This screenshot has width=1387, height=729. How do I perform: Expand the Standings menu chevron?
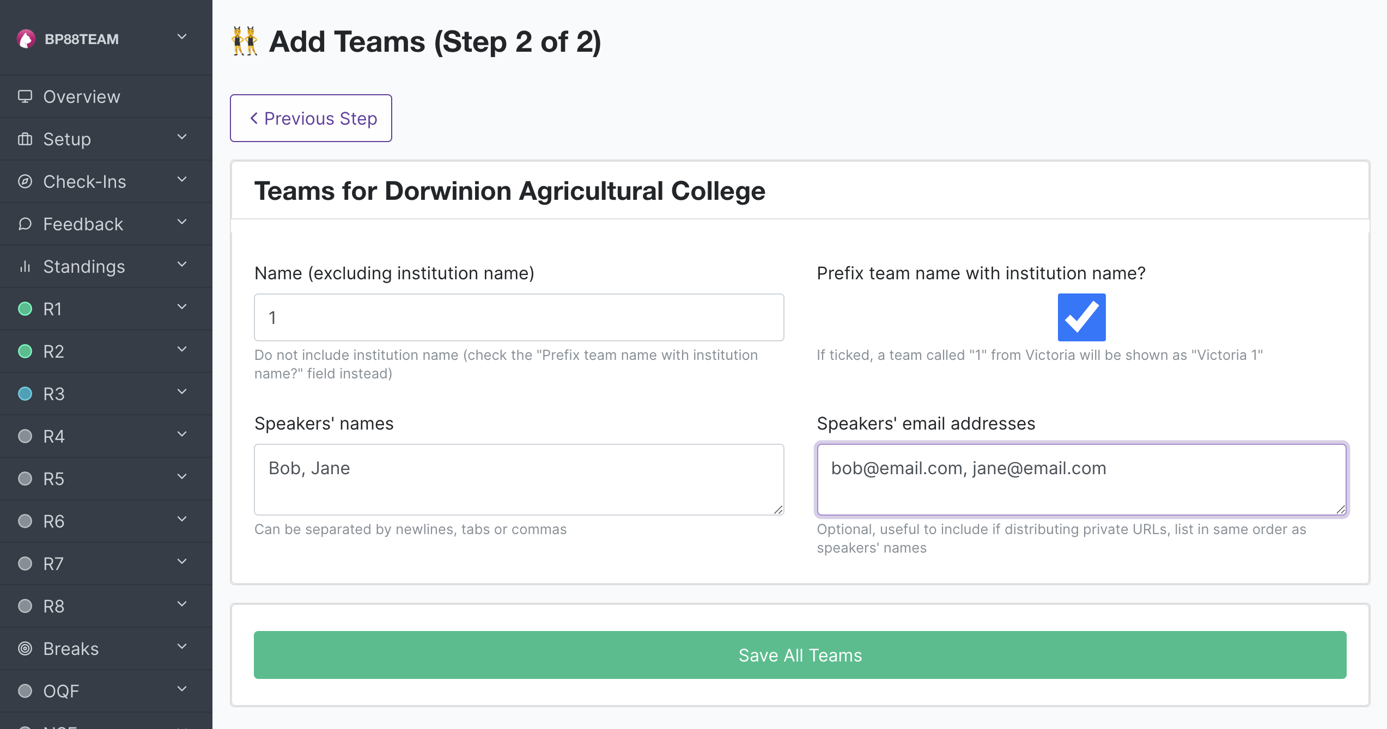pos(182,265)
